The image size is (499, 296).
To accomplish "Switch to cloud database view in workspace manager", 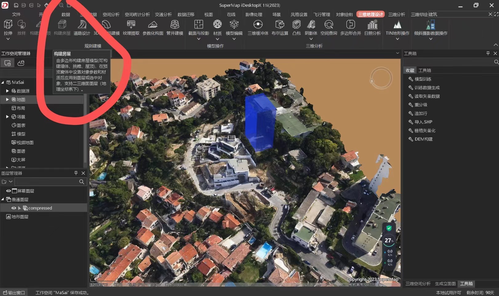I will pos(21,63).
